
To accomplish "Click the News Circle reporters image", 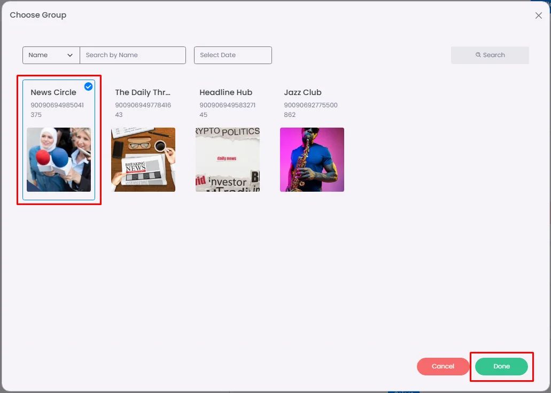I will (x=59, y=160).
